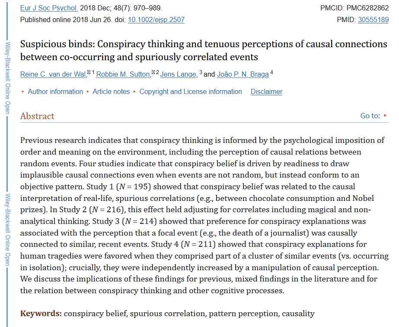
Task: Click the upper Wiley-Blackwell Online Open banner
Action: click(8, 78)
